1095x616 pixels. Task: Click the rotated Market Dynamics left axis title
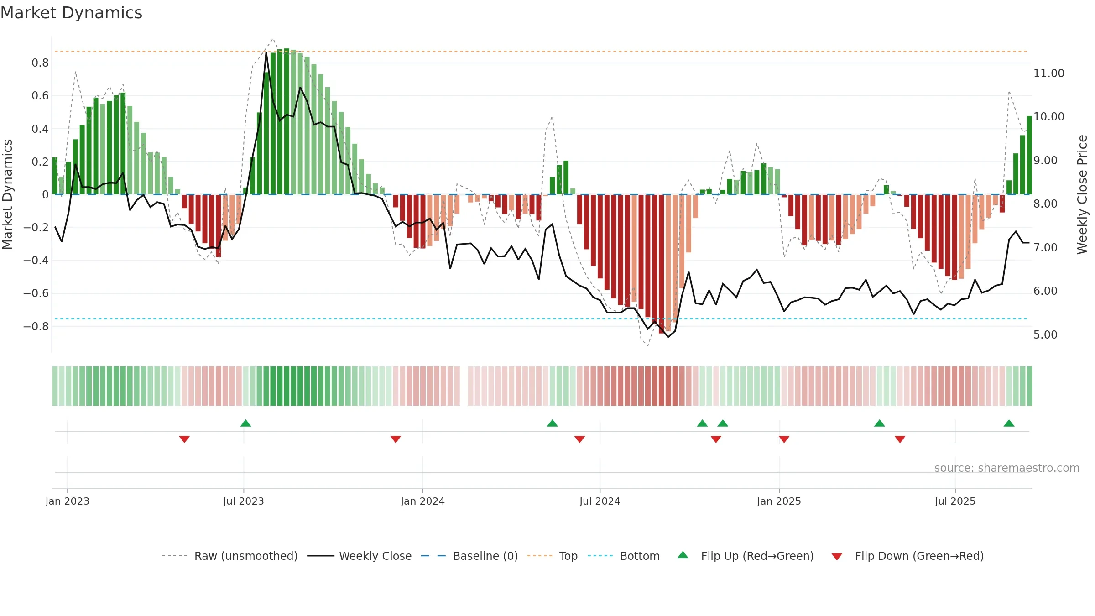(x=7, y=194)
